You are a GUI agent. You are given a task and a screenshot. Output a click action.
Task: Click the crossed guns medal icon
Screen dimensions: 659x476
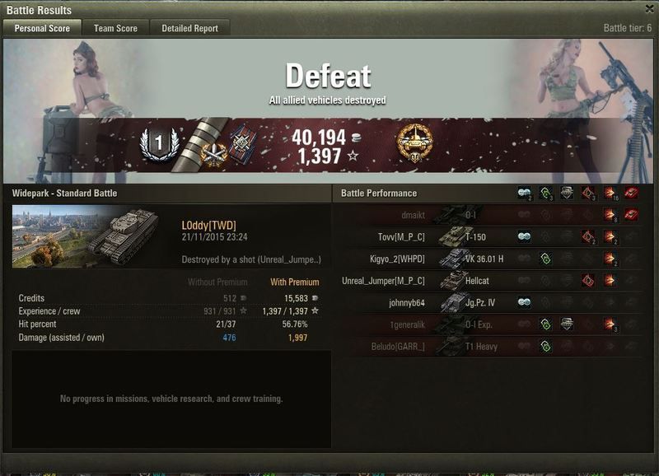(x=214, y=153)
